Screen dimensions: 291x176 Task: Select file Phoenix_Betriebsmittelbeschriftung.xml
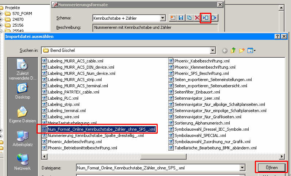80,148
